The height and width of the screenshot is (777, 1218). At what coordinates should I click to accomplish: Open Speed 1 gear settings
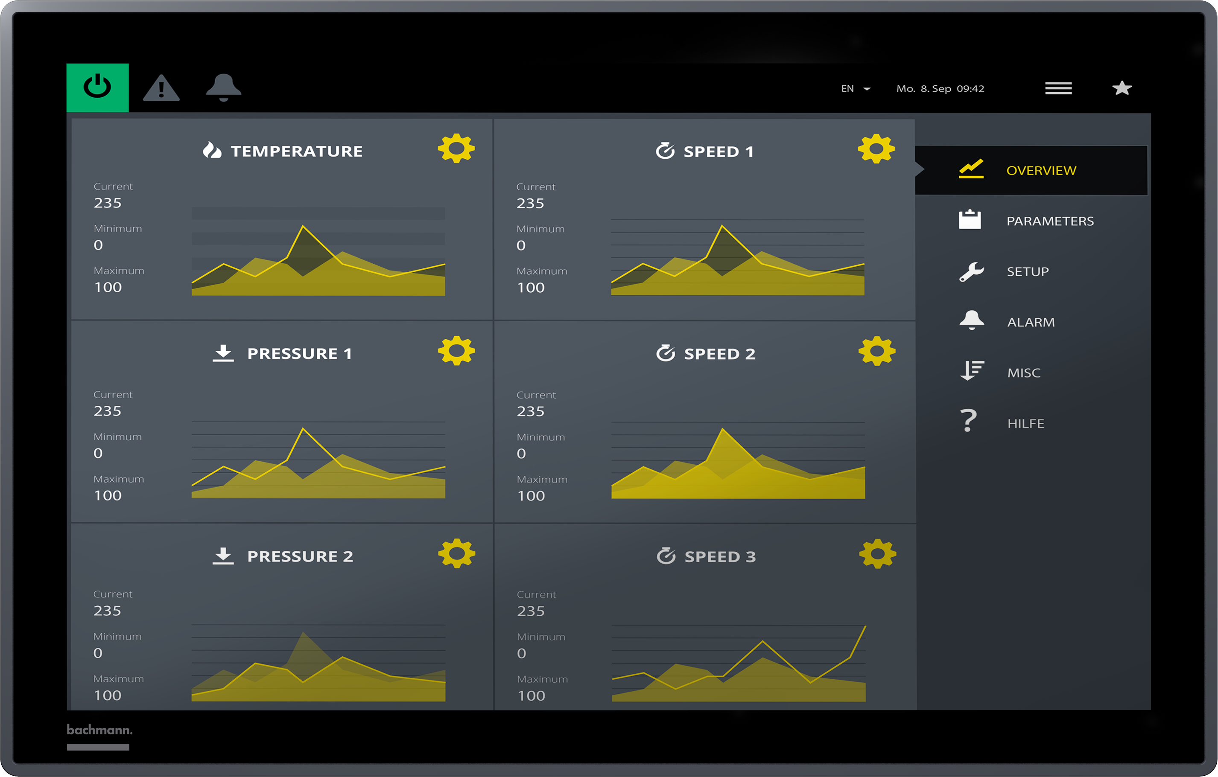[x=876, y=149]
